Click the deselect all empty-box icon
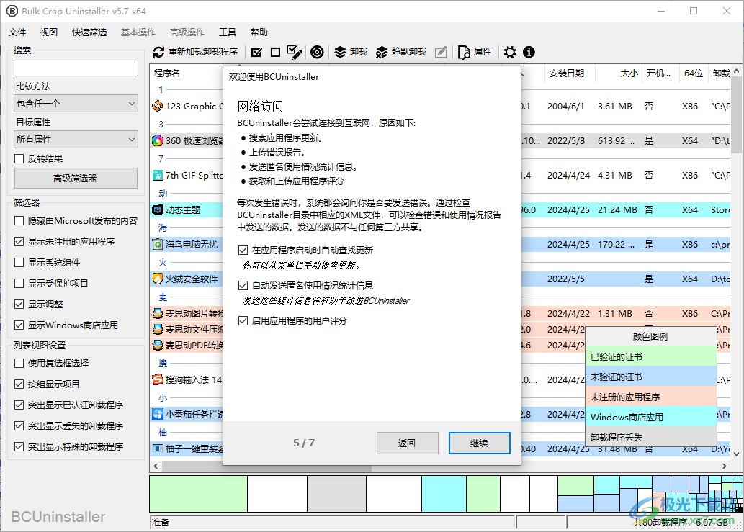Image resolution: width=744 pixels, height=532 pixels. click(x=275, y=52)
